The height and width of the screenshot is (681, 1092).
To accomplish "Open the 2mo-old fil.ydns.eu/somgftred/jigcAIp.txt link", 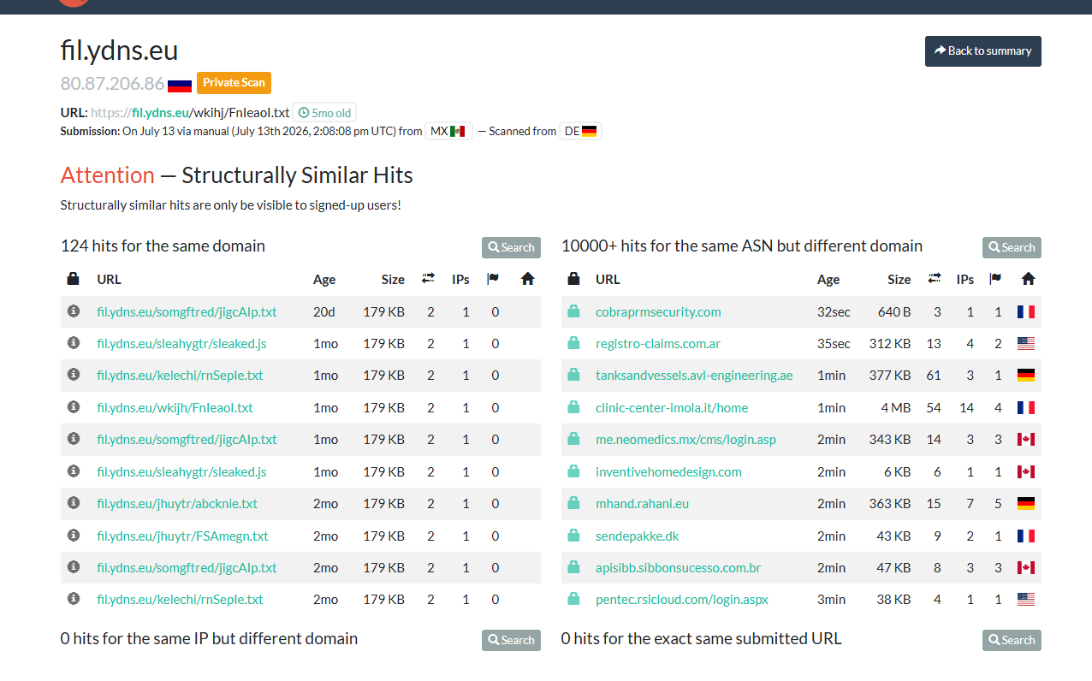I will click(187, 567).
